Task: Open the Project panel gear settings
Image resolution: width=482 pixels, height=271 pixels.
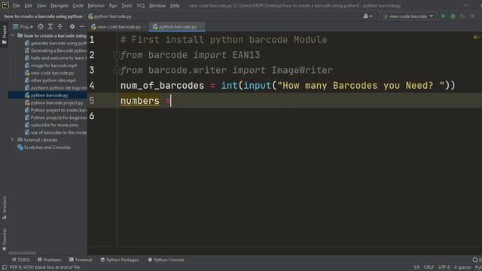Action: [x=72, y=27]
